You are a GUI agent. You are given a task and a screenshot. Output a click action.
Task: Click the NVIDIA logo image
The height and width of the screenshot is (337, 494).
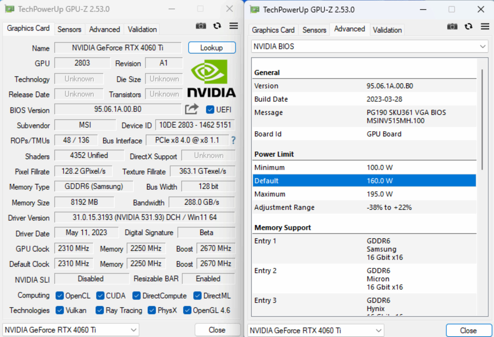point(211,78)
